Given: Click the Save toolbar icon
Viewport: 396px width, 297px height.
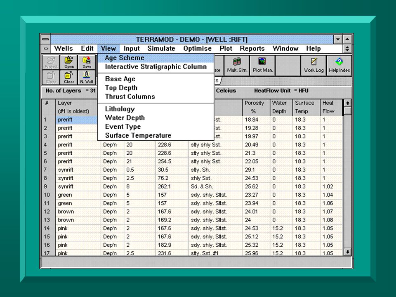Looking at the screenshot, I should 87,62.
